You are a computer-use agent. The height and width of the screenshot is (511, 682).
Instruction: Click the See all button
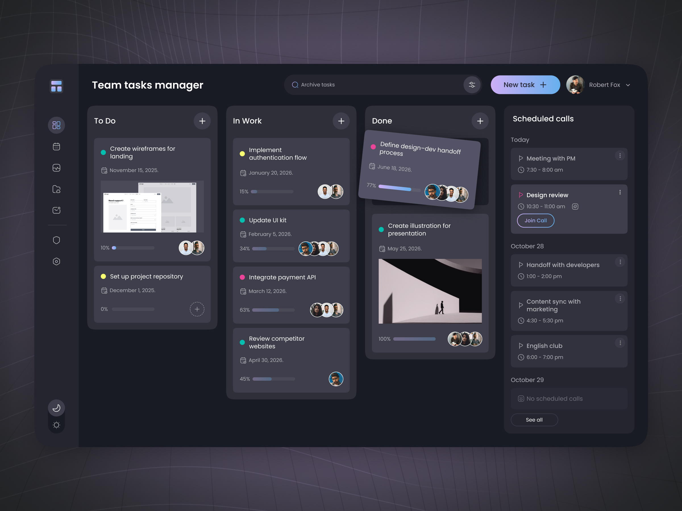tap(534, 420)
